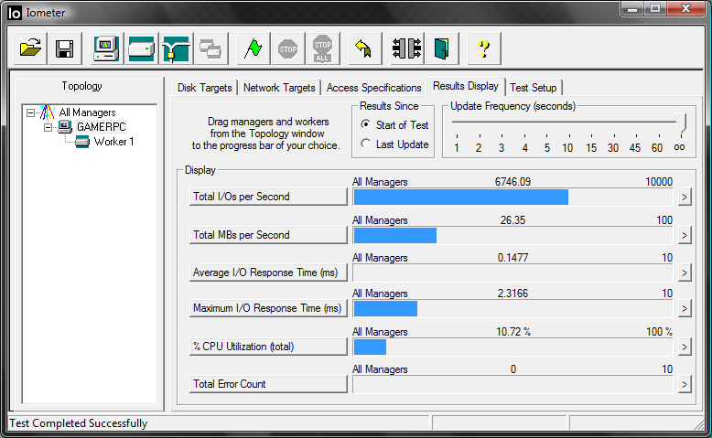Save test configuration floppy disk icon

pyautogui.click(x=64, y=48)
